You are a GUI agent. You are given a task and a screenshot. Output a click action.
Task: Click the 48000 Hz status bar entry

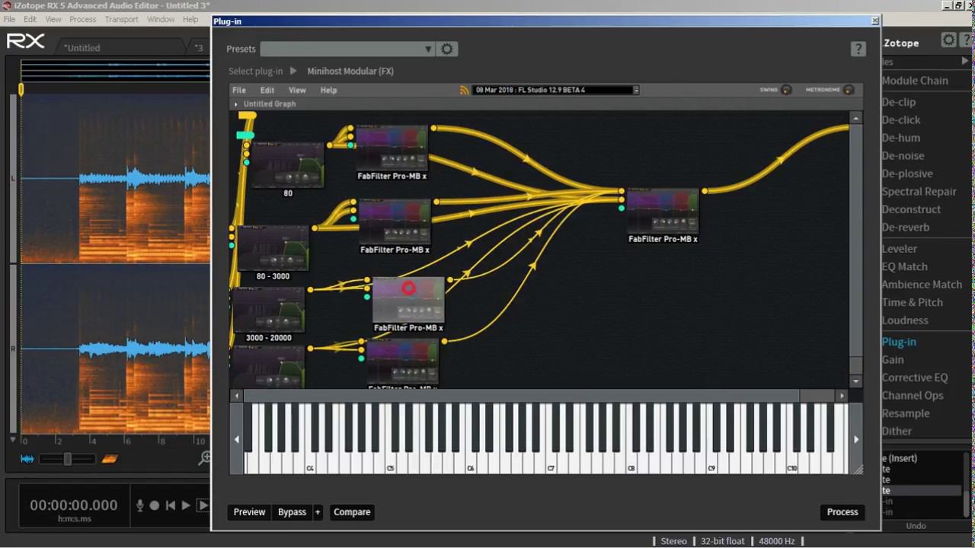776,541
